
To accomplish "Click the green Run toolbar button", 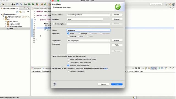I will point(29,4).
